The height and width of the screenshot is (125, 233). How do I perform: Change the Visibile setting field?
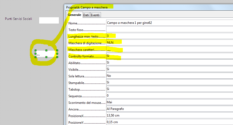pyautogui.click(x=169, y=69)
